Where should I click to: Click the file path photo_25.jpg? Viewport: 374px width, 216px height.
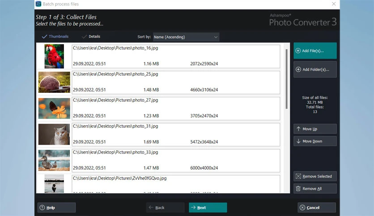115,74
